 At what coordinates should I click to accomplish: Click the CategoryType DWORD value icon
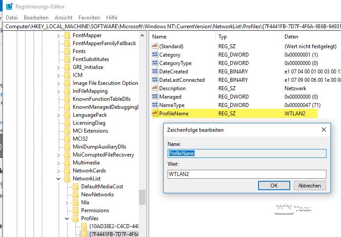click(x=155, y=63)
